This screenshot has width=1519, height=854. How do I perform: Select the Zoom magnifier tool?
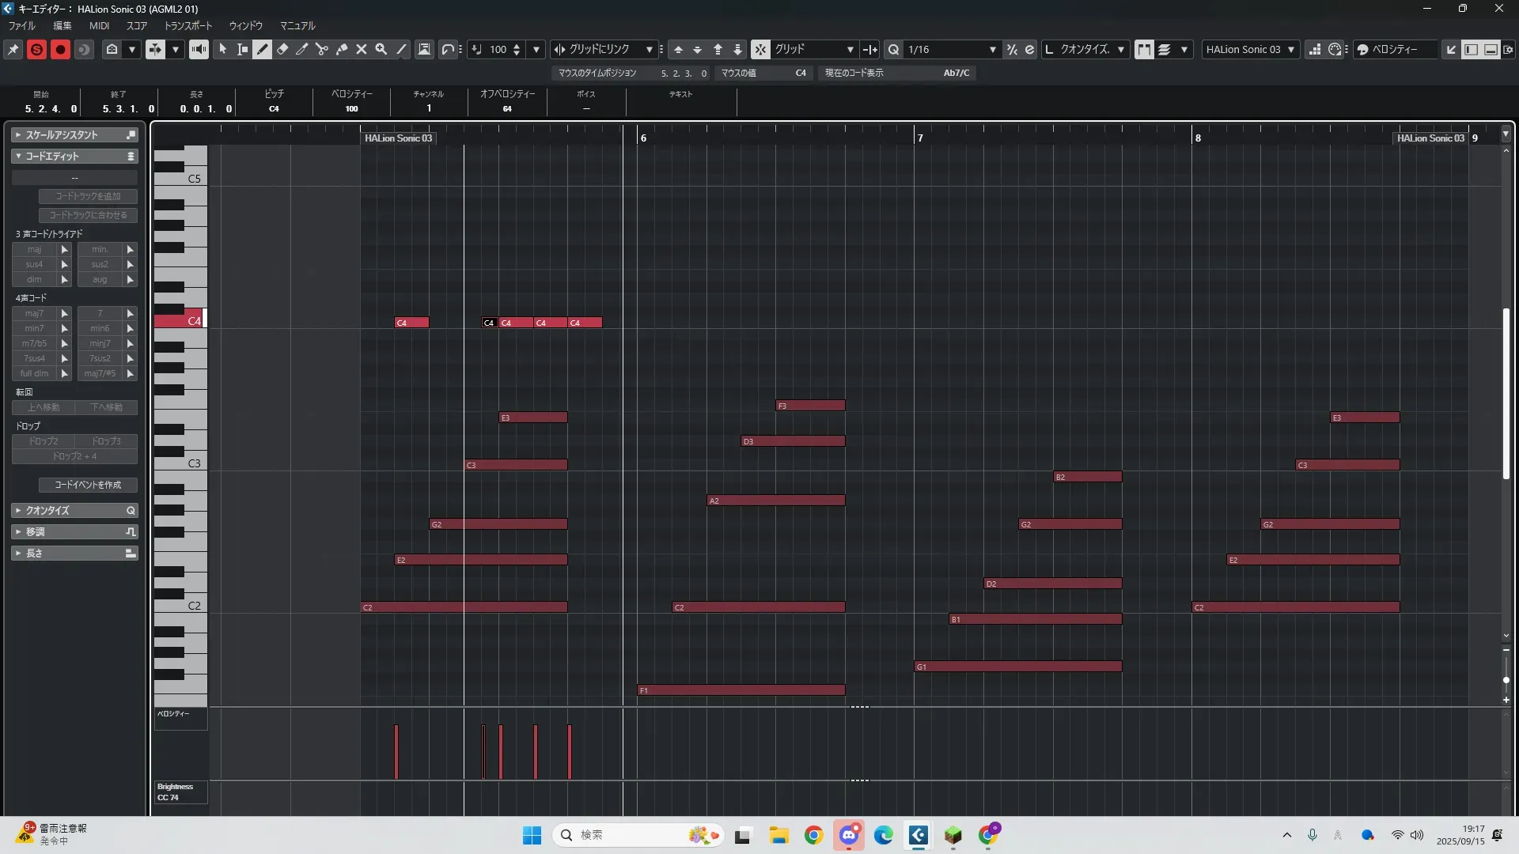[381, 49]
